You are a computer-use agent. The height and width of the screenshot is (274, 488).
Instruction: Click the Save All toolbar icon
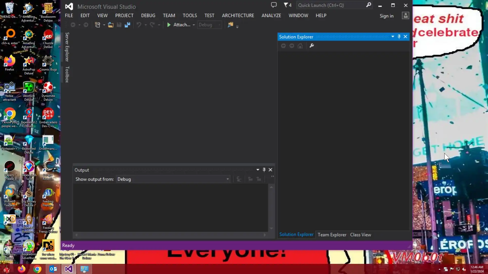(x=127, y=25)
